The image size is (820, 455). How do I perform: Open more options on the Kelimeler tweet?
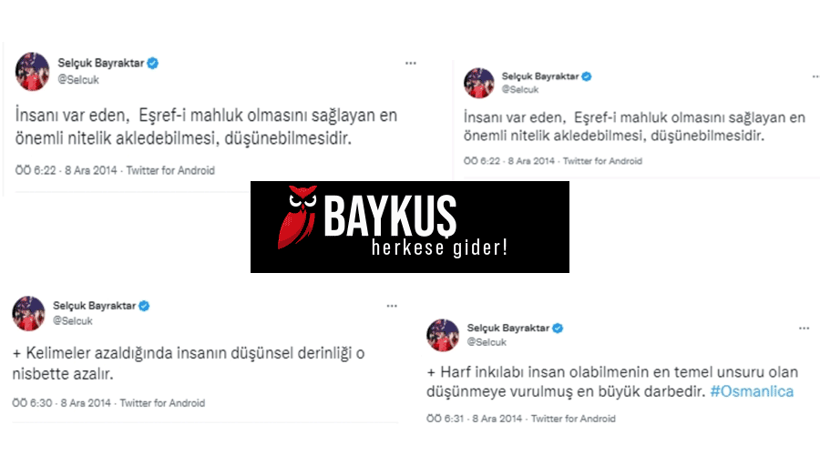click(x=392, y=306)
